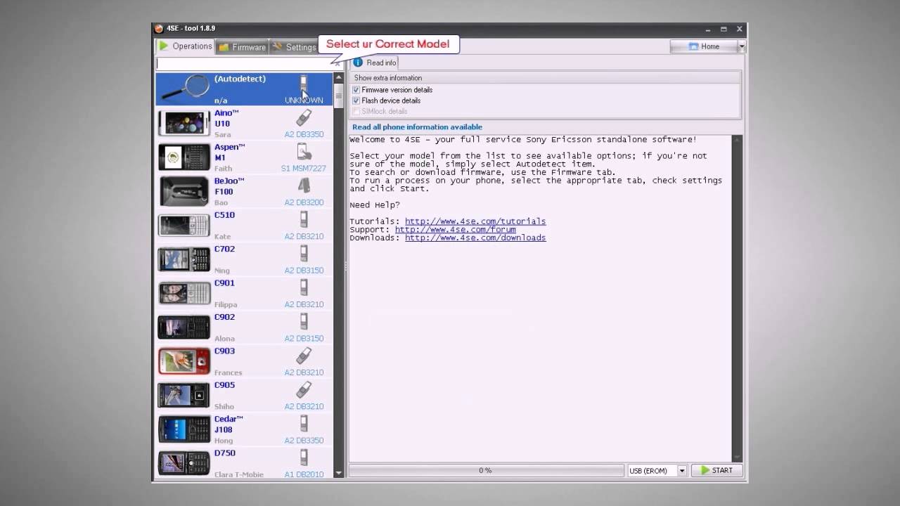Click the disabled SIMlock details checkbox
Screen dimensions: 900x506
coord(356,111)
